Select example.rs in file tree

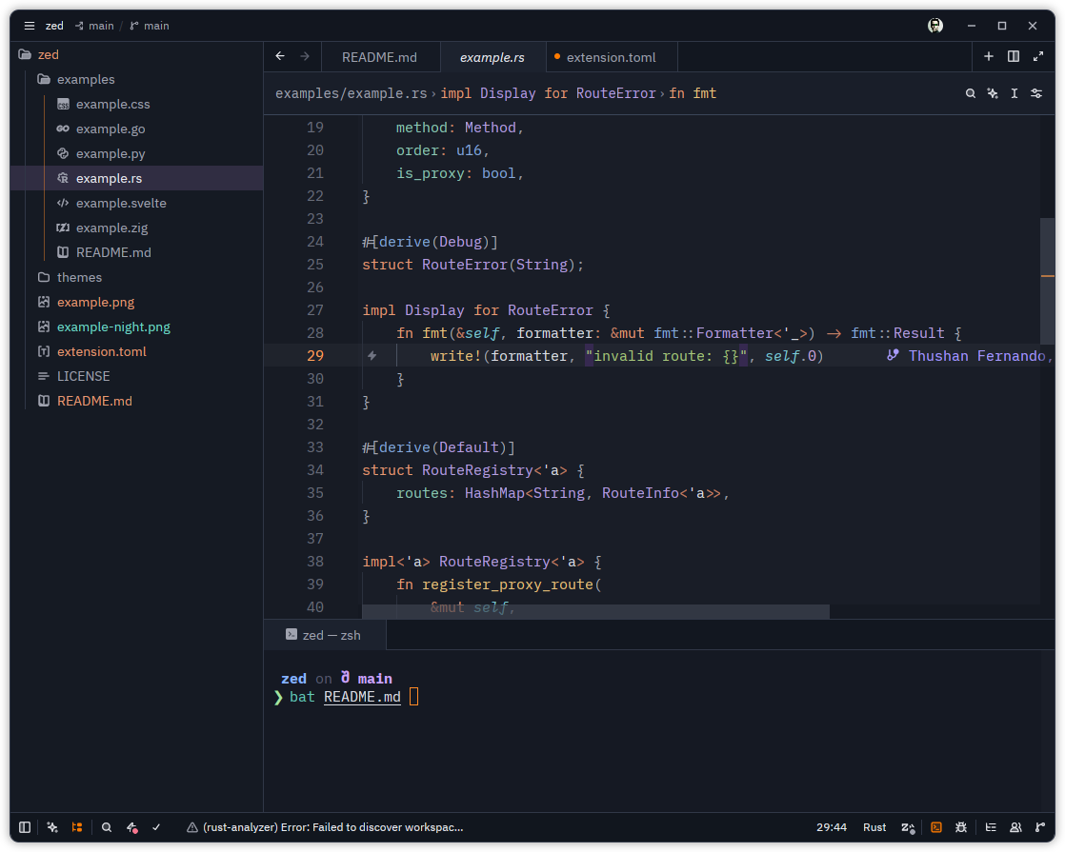[136, 178]
